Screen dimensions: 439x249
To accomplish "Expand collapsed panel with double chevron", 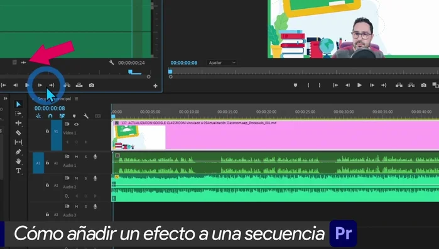I will click(5, 98).
